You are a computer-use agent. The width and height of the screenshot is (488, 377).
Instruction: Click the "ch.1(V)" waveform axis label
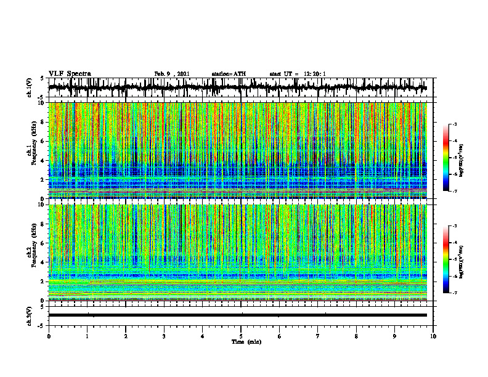pos(30,87)
